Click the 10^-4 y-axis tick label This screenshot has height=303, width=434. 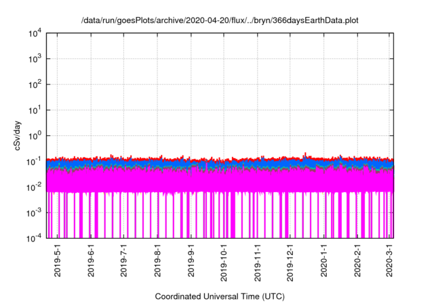pos(35,238)
